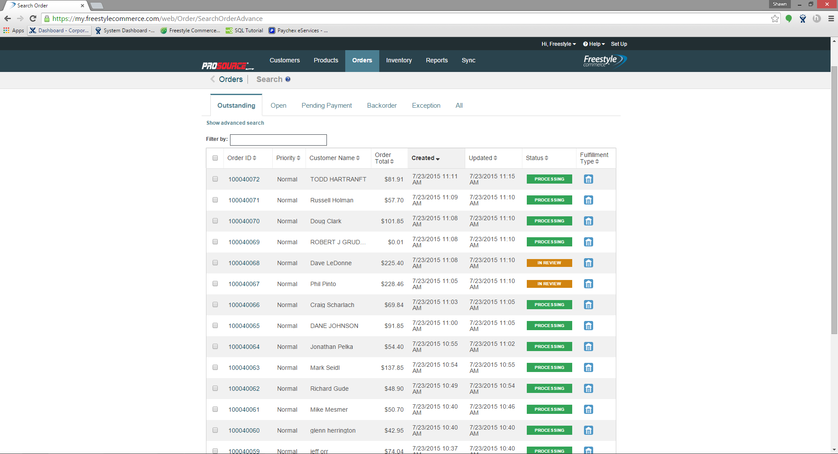Switch to the Backorder tab
Viewport: 838px width, 454px height.
pyautogui.click(x=382, y=105)
